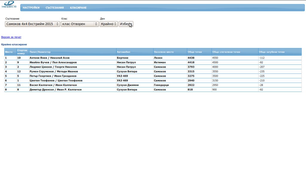Image resolution: width=306 pixels, height=191 pixels.
Task: Click lost points value -235
Action: tap(261, 72)
